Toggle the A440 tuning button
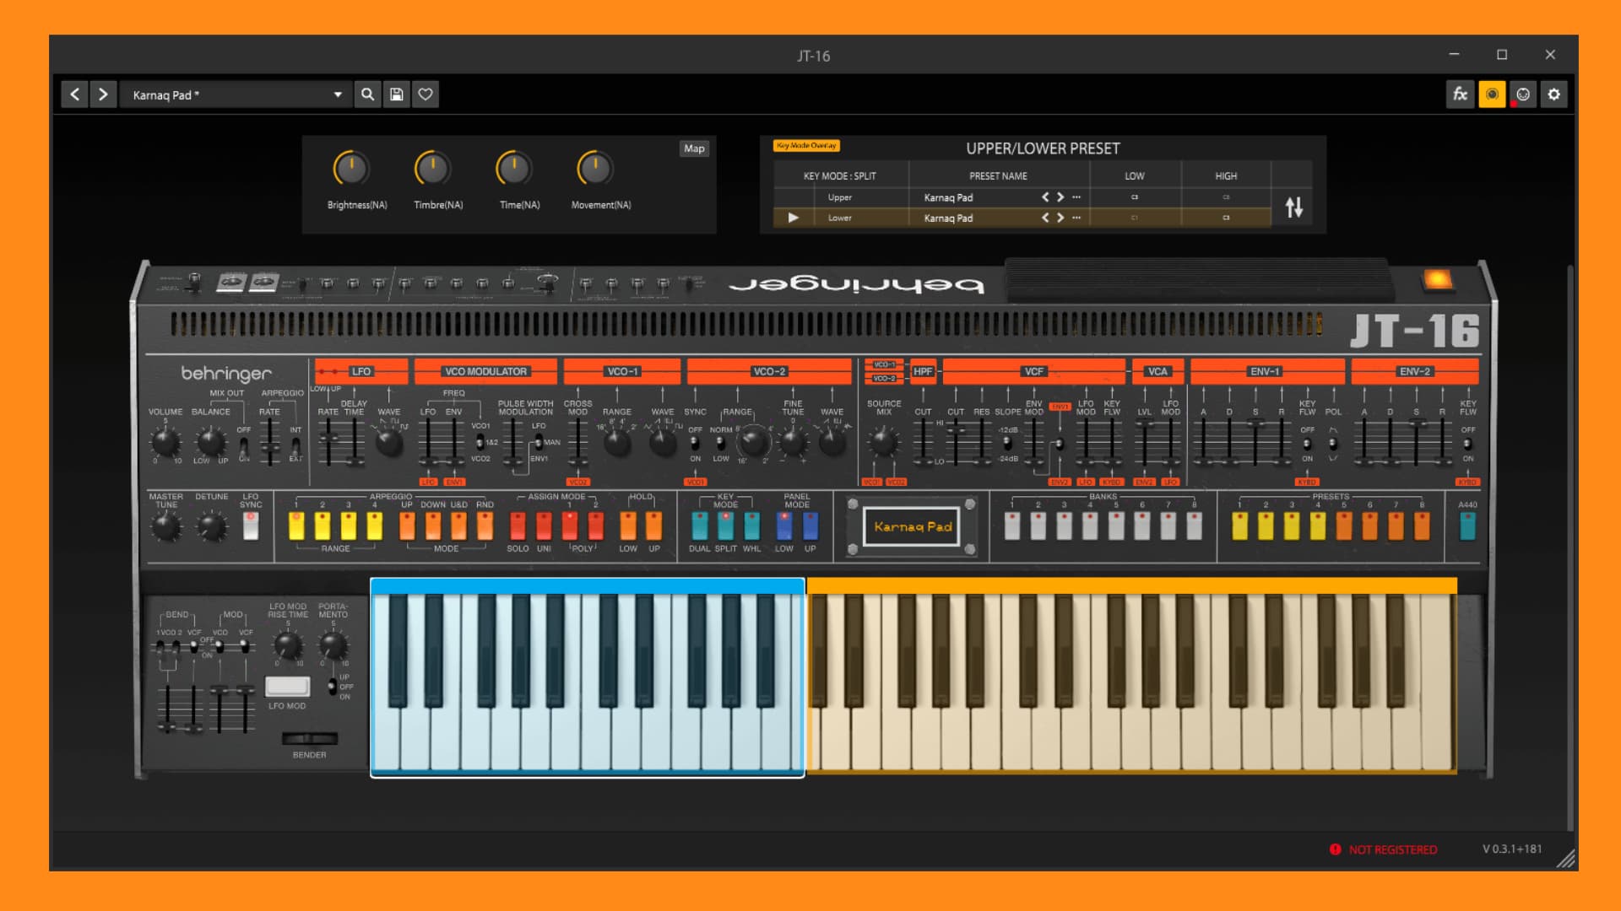Viewport: 1621px width, 911px height. pos(1467,526)
